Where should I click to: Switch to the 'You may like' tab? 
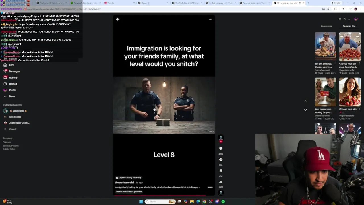point(349,26)
